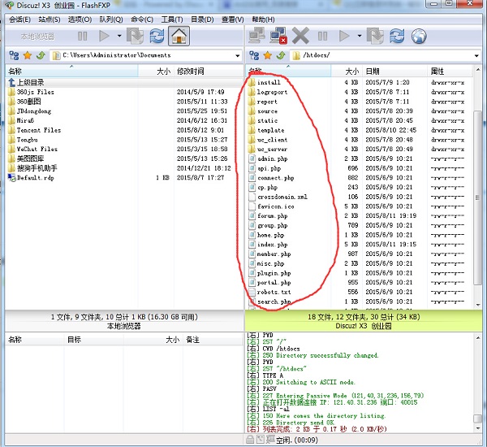The width and height of the screenshot is (487, 447).
Task: Click the Connect icon in remote toolbar
Action: click(x=257, y=36)
